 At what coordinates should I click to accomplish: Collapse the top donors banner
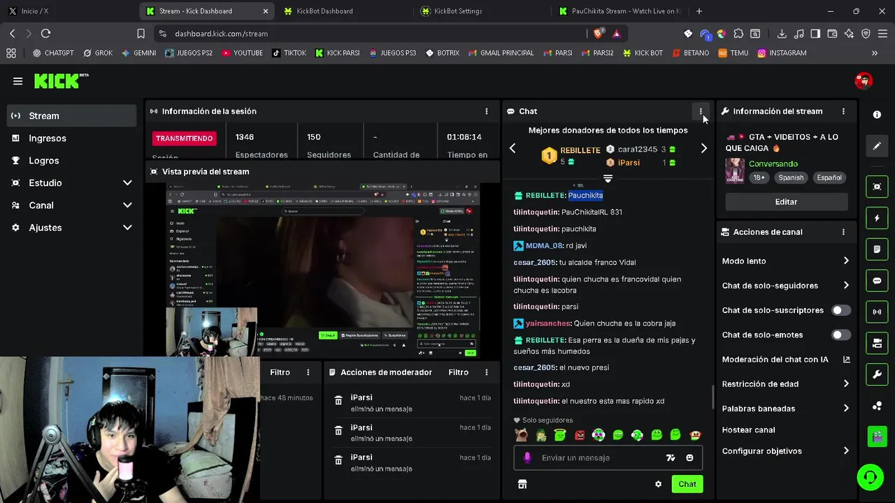click(608, 179)
